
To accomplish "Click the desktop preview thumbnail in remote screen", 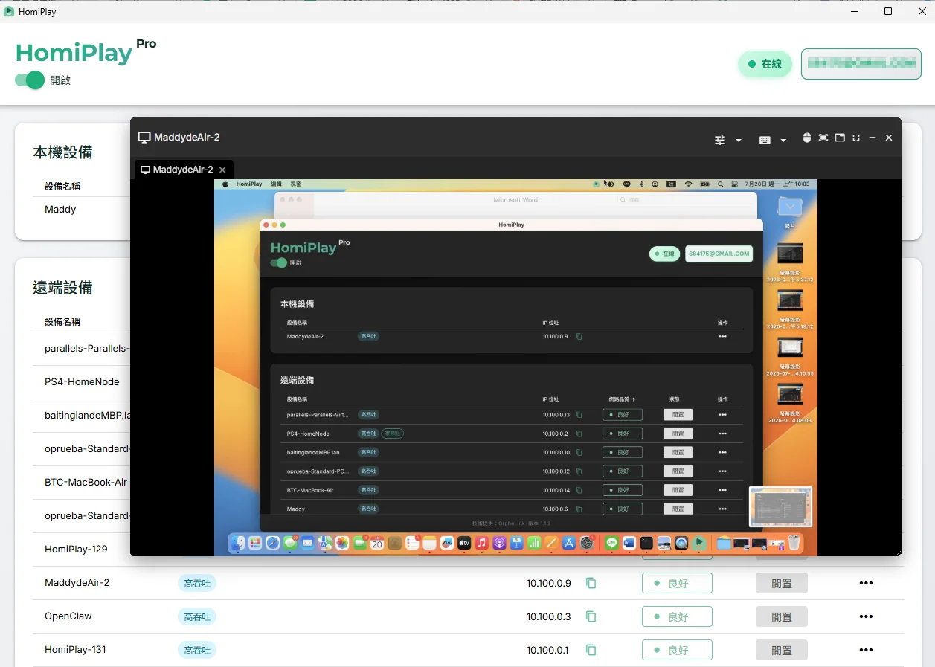I will tap(780, 508).
